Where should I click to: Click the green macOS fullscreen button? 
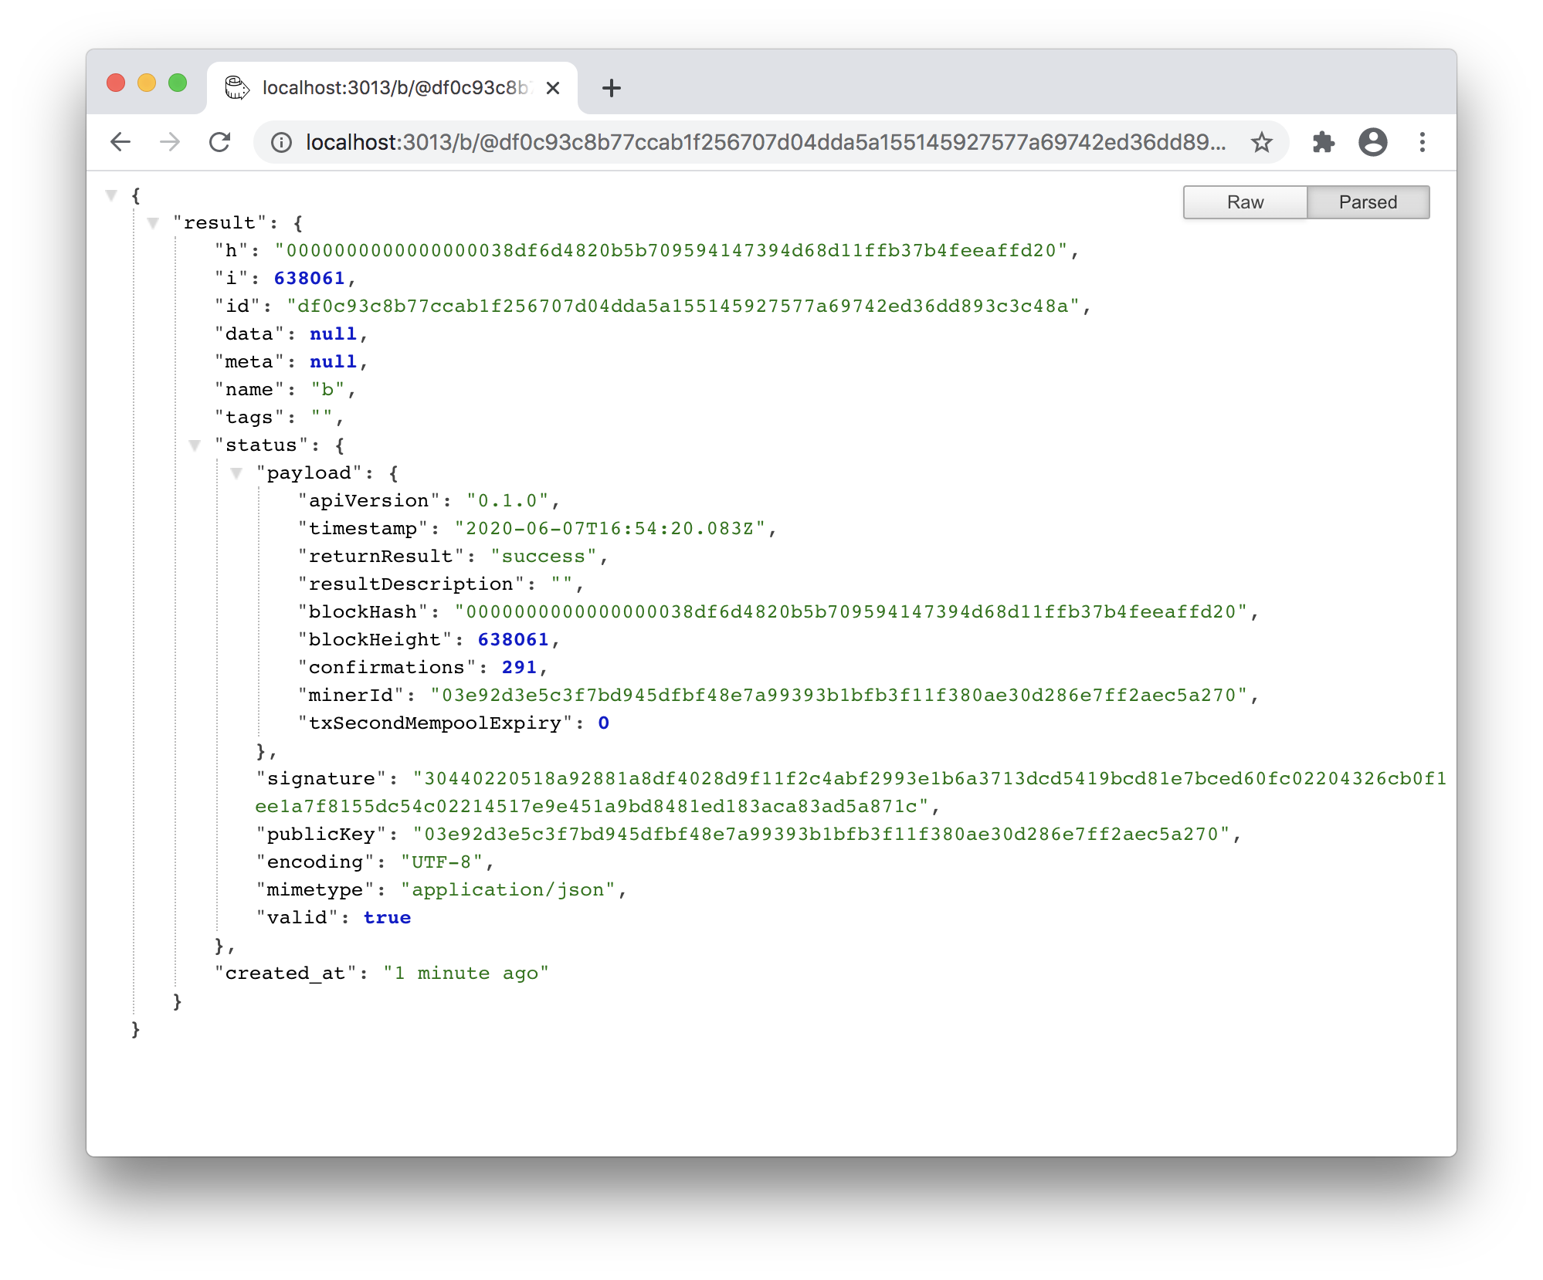pos(178,83)
